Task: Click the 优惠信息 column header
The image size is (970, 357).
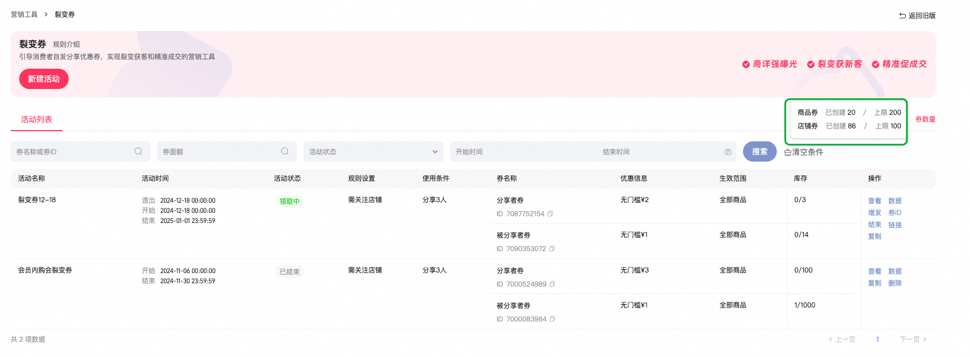Action: pyautogui.click(x=634, y=179)
